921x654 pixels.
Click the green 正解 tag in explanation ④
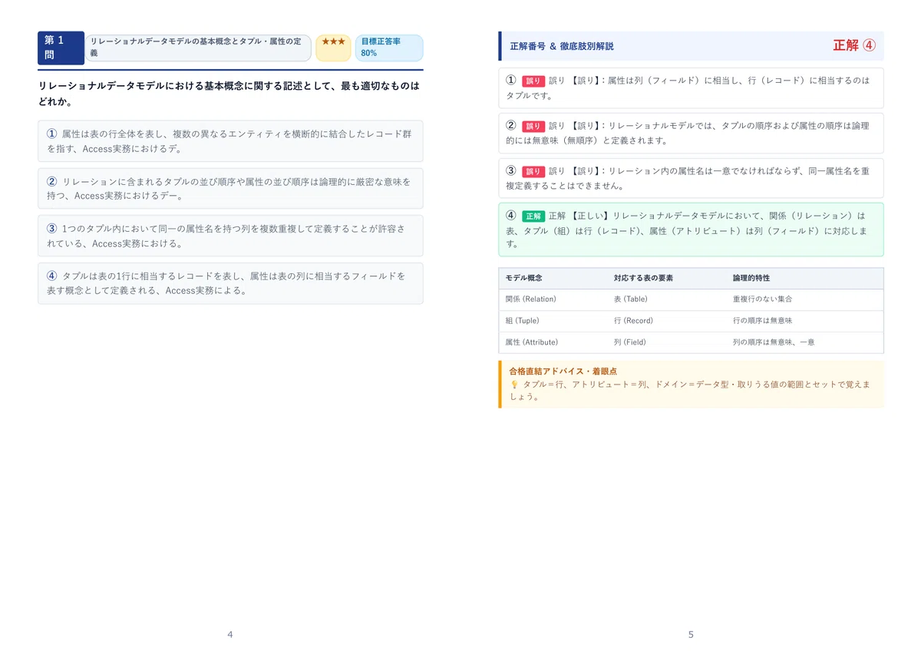[533, 216]
